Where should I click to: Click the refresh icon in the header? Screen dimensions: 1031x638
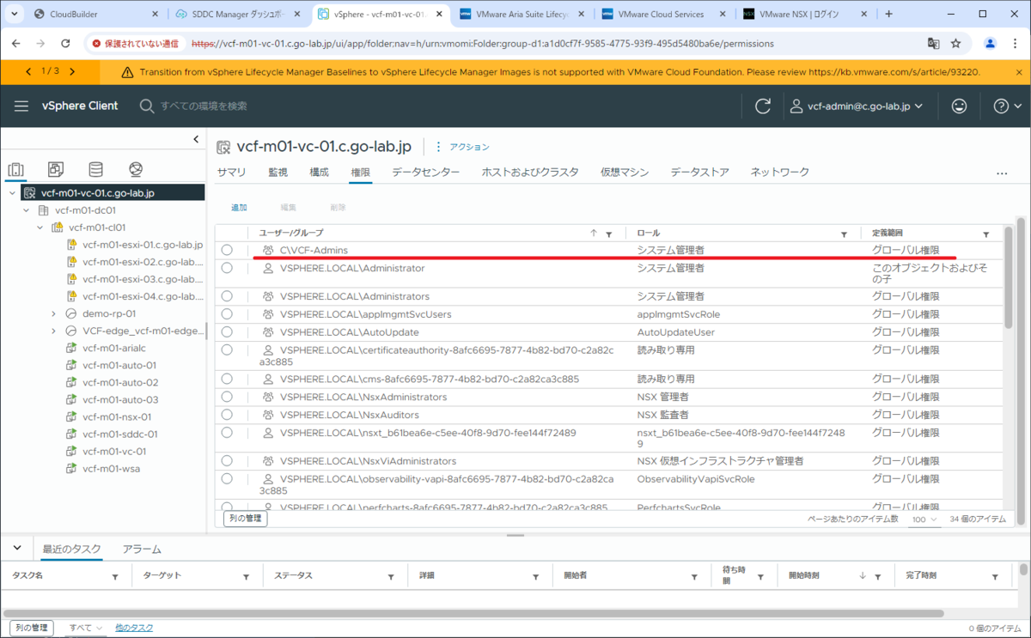tap(763, 106)
